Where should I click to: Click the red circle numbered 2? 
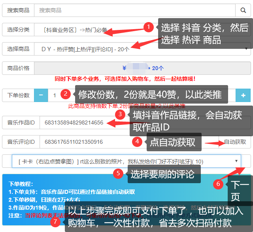coord(66,94)
